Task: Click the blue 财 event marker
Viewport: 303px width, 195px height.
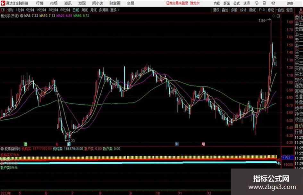Action: click(x=177, y=144)
